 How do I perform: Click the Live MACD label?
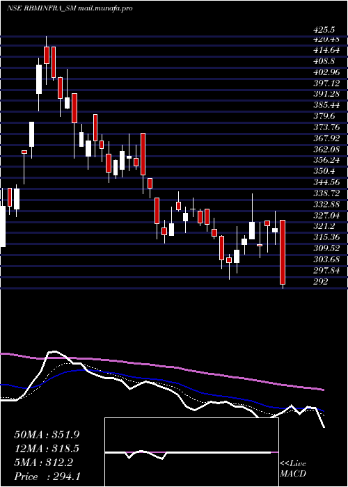(293, 469)
